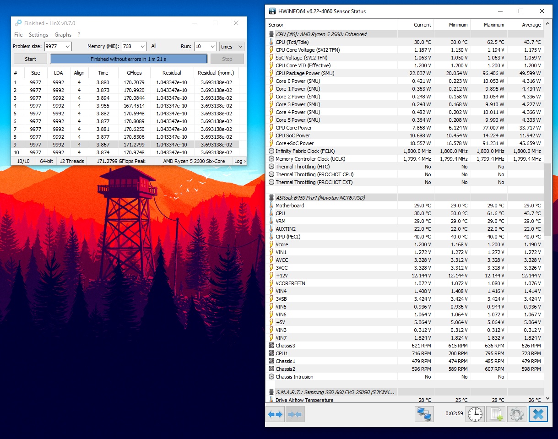The width and height of the screenshot is (558, 439).
Task: Select the 'Memory Controller Clock (UCLK)' row
Action: pos(405,159)
